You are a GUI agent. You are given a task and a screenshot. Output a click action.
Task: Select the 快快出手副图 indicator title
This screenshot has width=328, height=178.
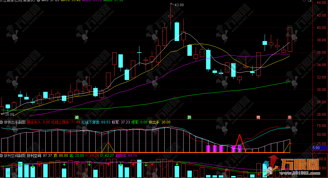(x=15, y=122)
